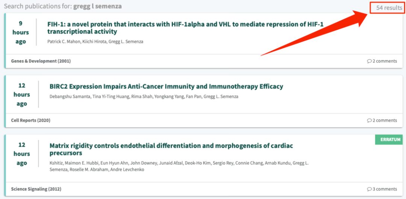Click comment bubble icon on Matrix rigidity publication
Viewport: 406px width, 199px height.
[x=369, y=189]
